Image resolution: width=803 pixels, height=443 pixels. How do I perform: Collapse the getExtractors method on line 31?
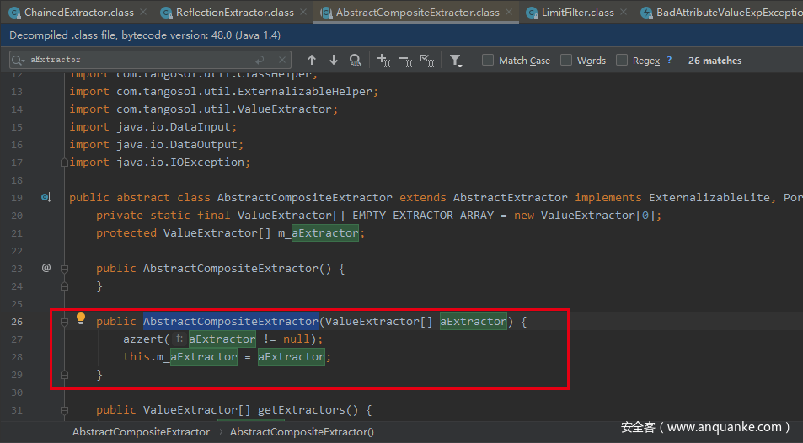pos(64,410)
